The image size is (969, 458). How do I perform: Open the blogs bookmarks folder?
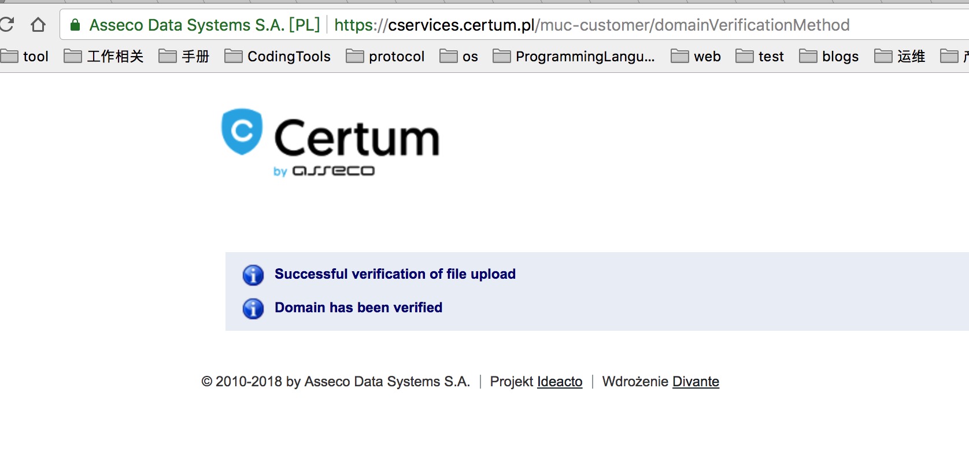pos(829,56)
